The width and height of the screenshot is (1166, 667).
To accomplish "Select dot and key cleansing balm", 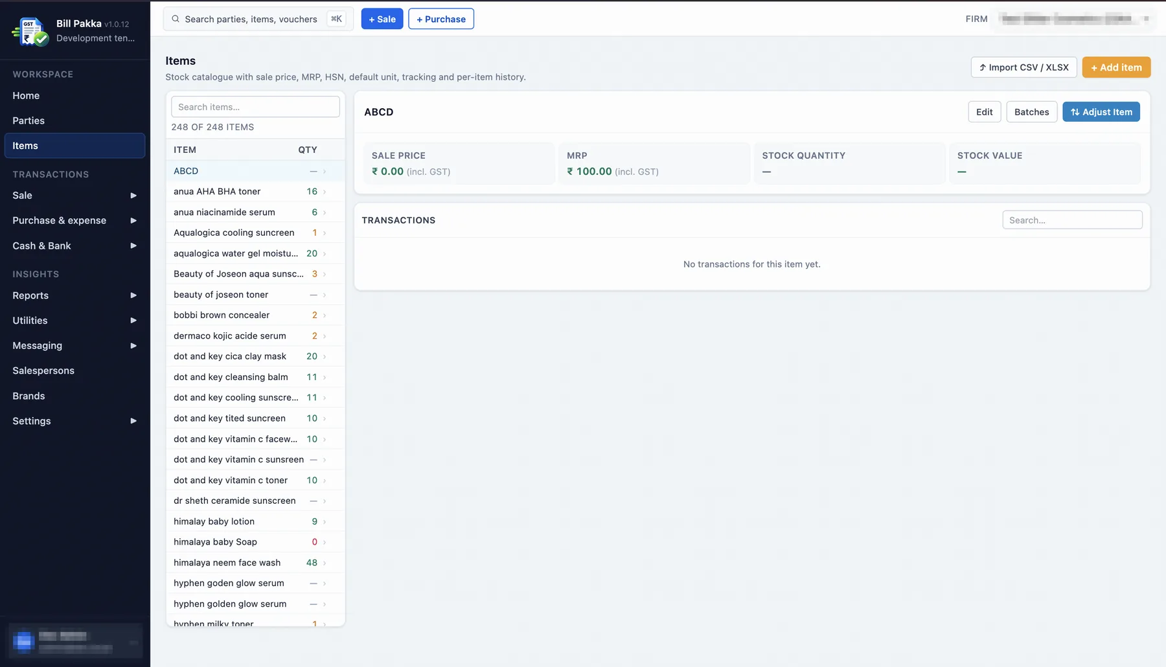I will pos(255,378).
